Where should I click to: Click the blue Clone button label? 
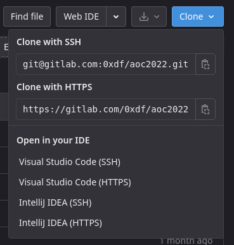191,17
